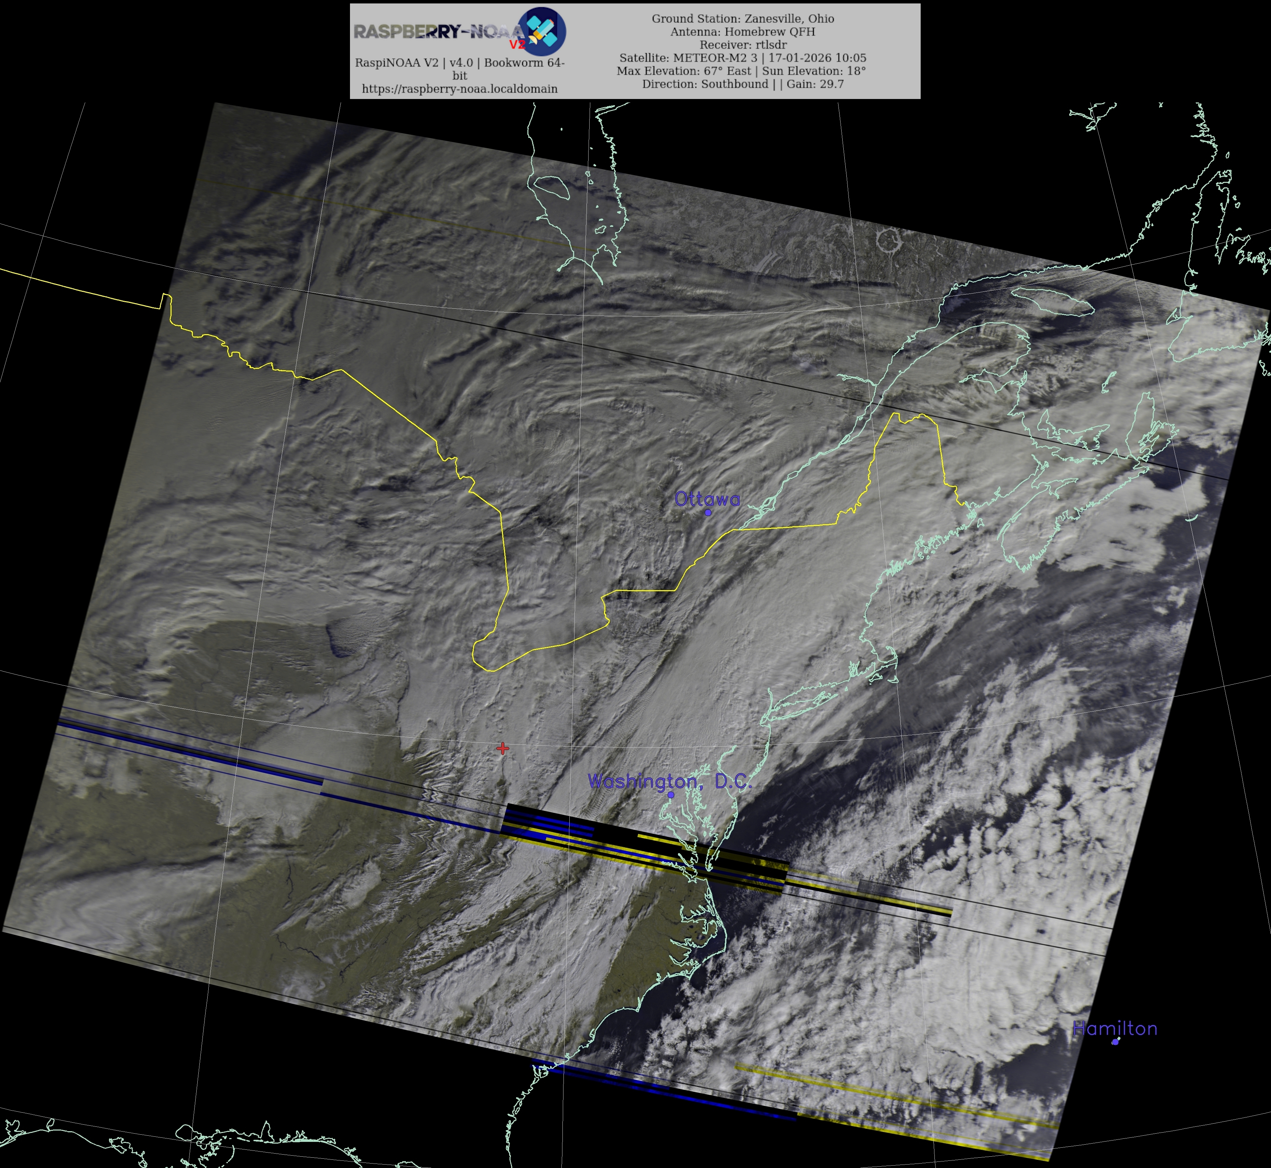Click the Satellite METEOR-M2 3 info line
The width and height of the screenshot is (1271, 1168).
[743, 57]
